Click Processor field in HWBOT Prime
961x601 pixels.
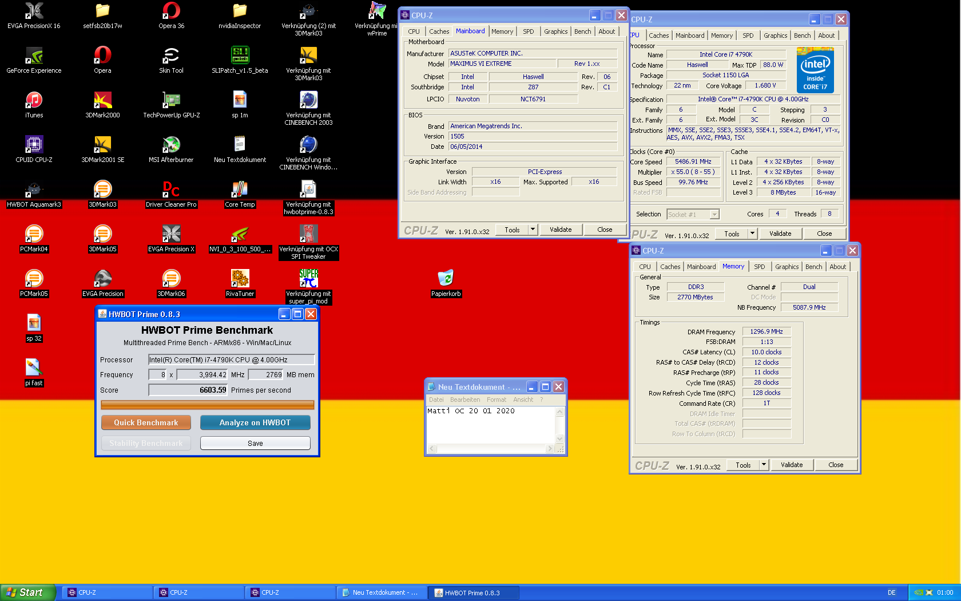231,359
